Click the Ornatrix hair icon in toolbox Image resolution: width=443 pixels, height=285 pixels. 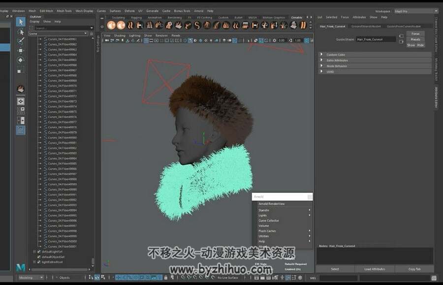[x=20, y=89]
